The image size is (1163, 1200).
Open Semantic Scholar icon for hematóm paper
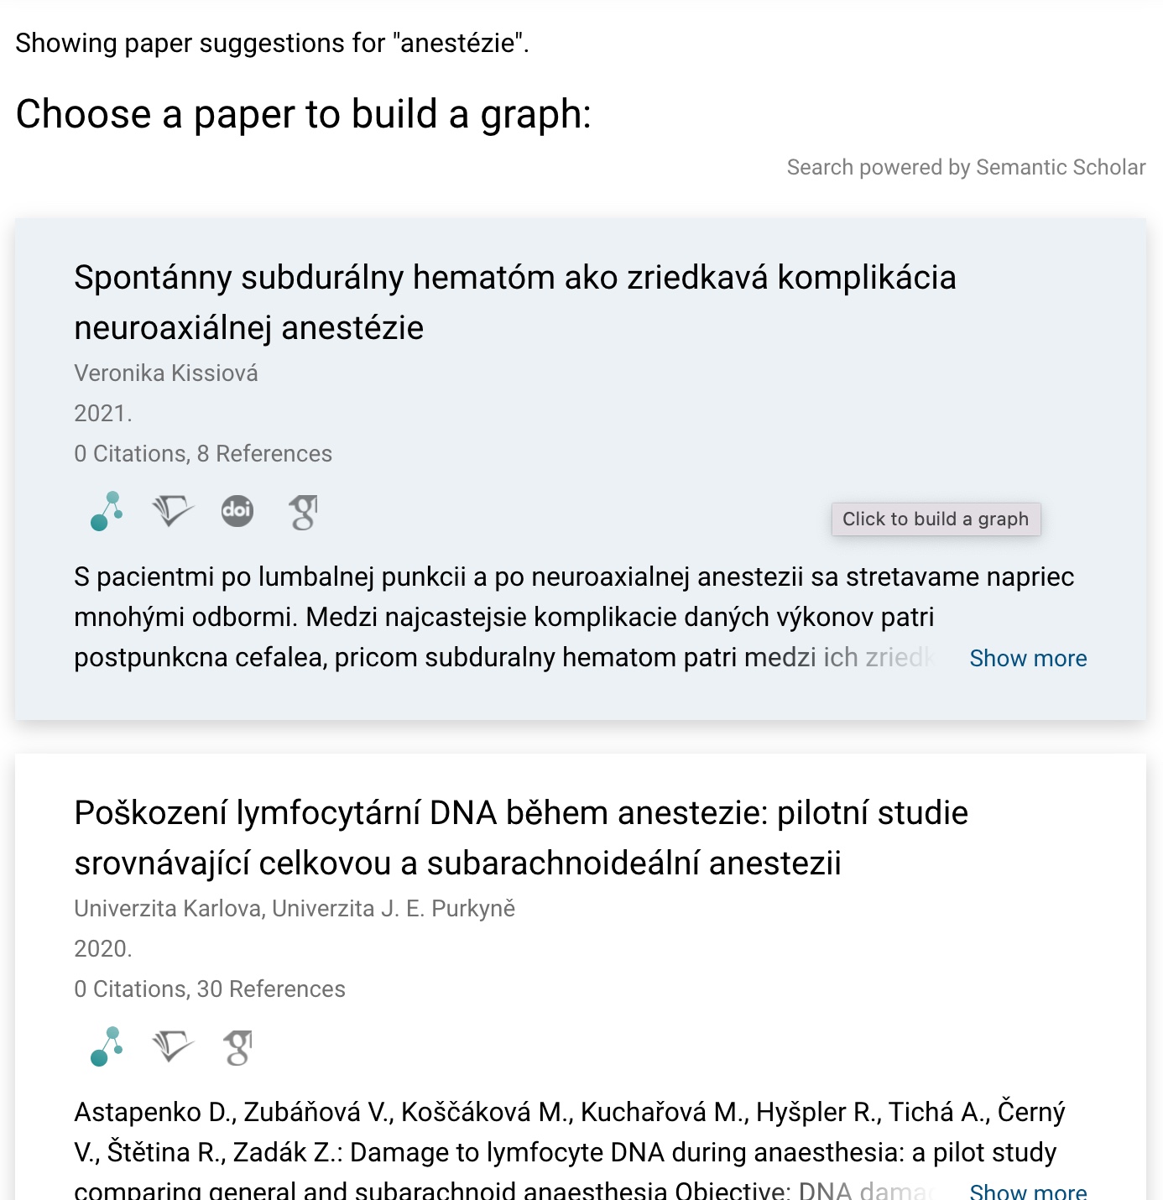click(x=172, y=511)
